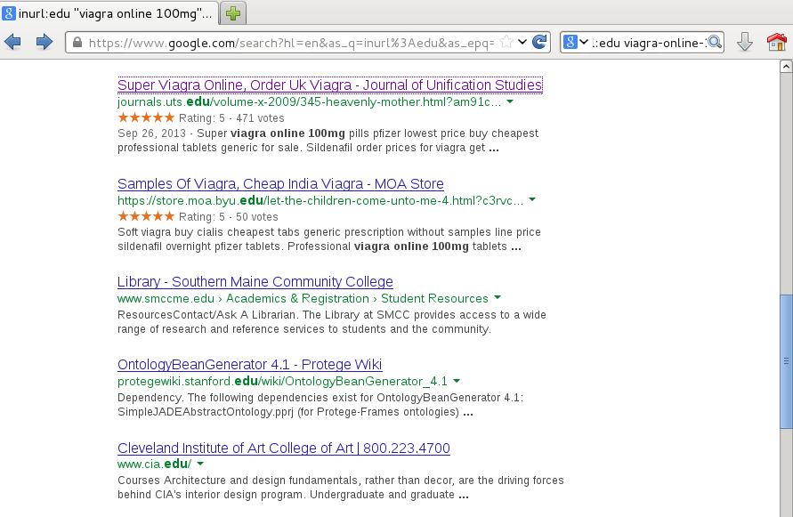
Task: Expand options arrow beside protegewiki.stanford.edu URL
Action: pyautogui.click(x=457, y=381)
